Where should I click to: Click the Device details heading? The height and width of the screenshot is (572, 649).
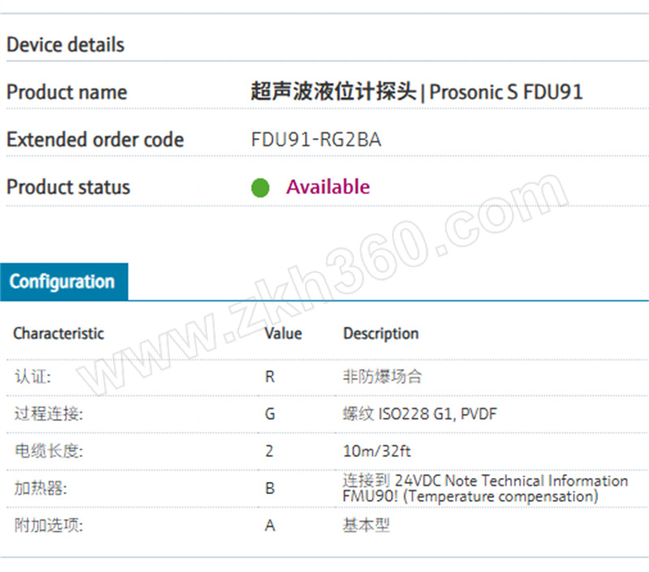click(66, 45)
